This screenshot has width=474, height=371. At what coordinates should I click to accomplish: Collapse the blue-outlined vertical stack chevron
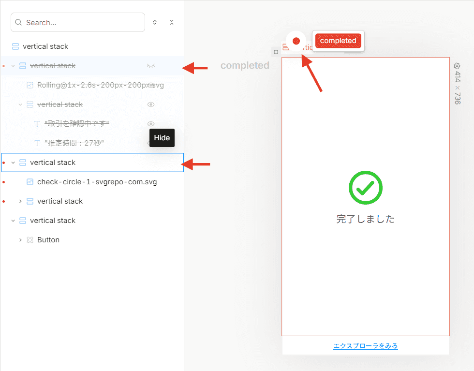click(x=13, y=163)
